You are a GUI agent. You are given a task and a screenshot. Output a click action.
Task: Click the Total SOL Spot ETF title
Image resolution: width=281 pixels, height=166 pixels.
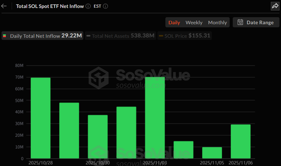pyautogui.click(x=50, y=6)
